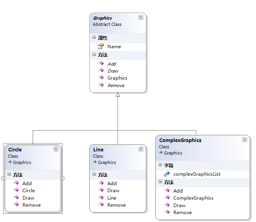Viewport: 256px width, 222px height.
Task: Click the Add method icon in Circle
Action: coord(16,183)
